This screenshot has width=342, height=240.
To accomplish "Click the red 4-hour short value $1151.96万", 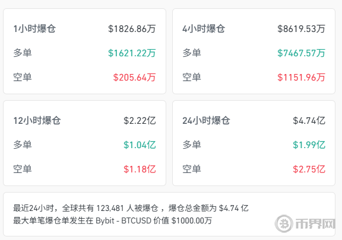I will point(301,77).
